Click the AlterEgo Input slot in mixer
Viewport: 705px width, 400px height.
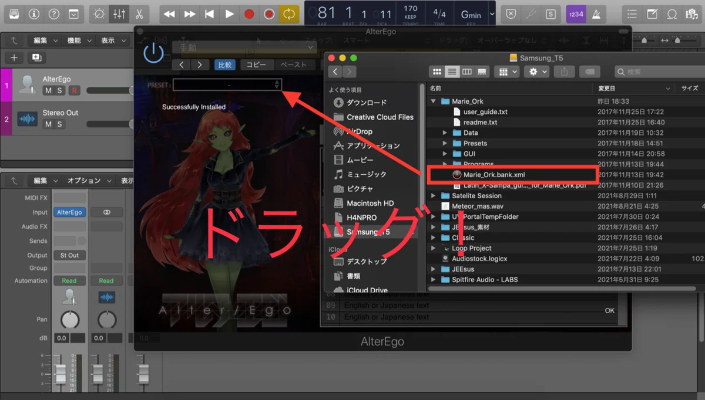pos(69,212)
